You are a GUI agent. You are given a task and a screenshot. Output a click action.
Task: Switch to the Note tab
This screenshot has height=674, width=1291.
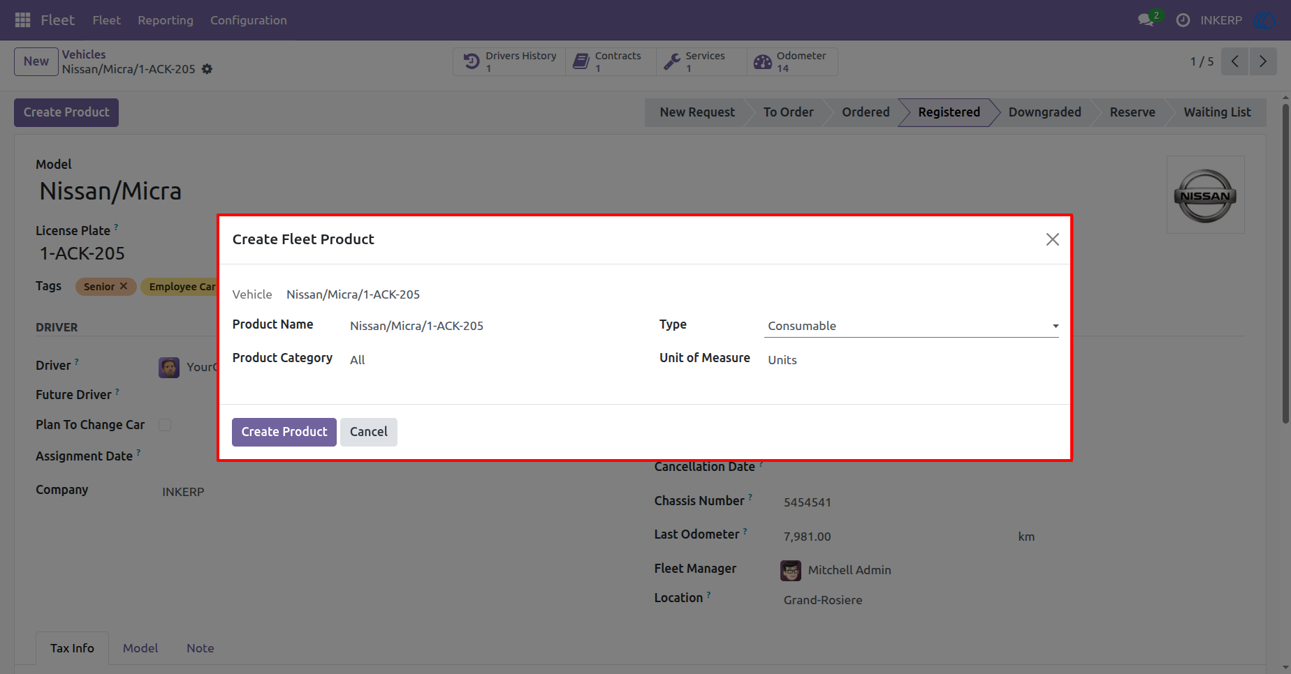[200, 648]
